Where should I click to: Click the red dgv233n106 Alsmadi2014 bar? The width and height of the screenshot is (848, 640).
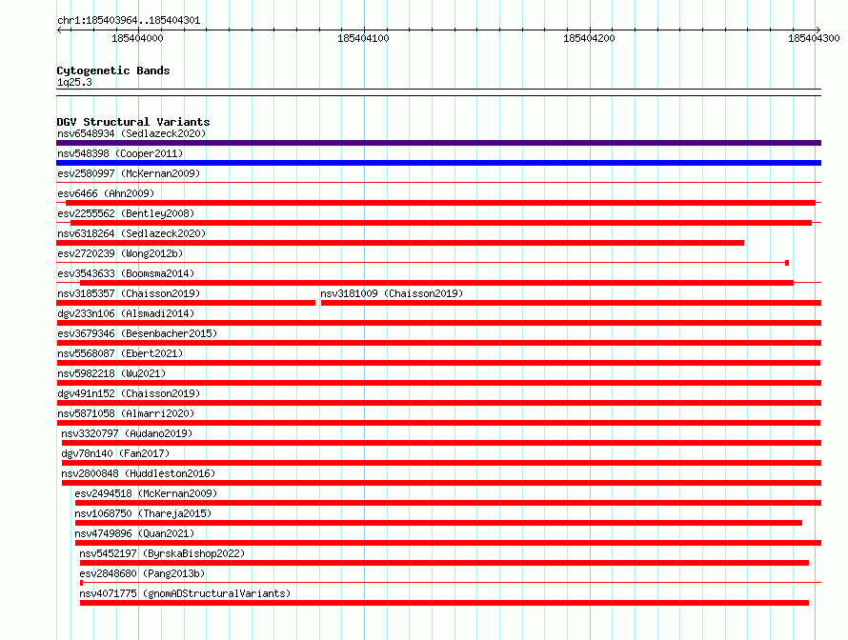(438, 323)
